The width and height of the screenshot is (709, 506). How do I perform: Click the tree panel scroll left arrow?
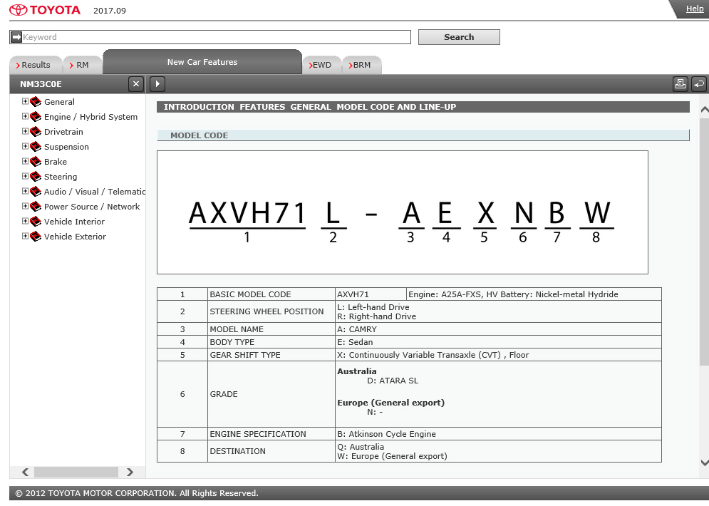tap(26, 472)
